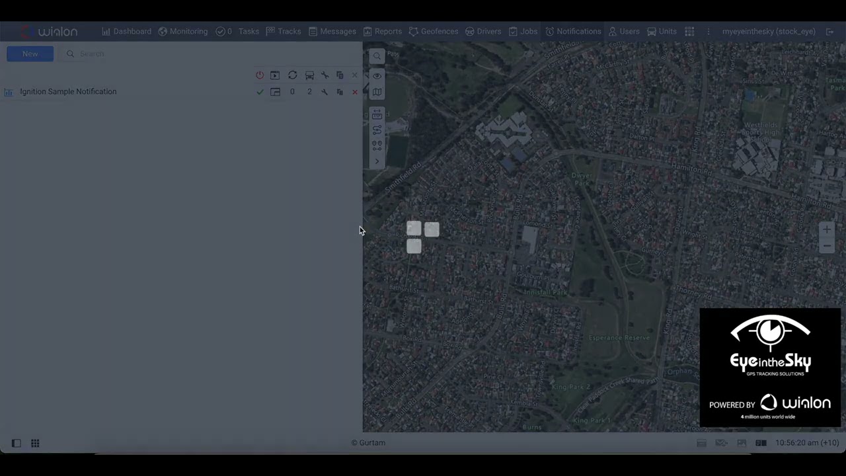Click the logout icon in top bar
The width and height of the screenshot is (846, 476).
pos(830,31)
